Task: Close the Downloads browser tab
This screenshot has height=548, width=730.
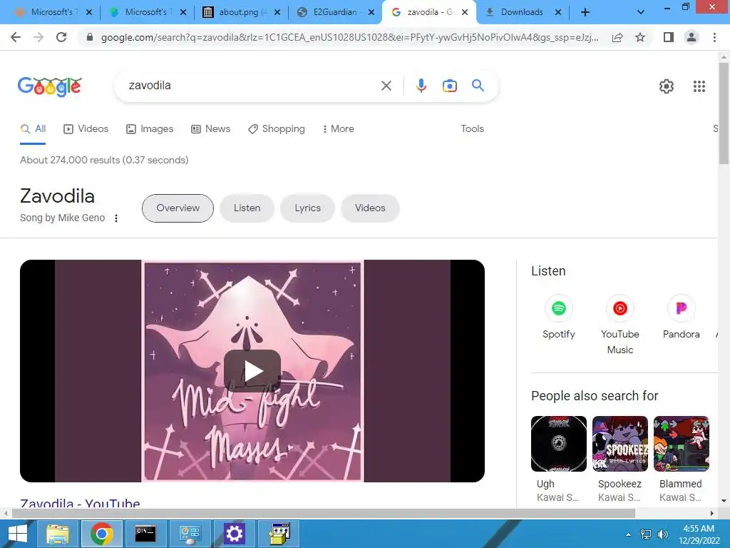Action: tap(558, 13)
